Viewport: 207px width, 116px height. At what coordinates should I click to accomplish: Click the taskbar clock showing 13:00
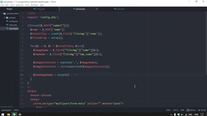[x=196, y=115]
